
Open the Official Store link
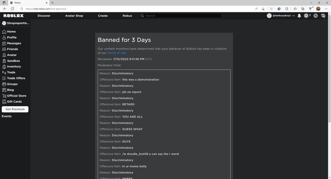tap(14, 96)
